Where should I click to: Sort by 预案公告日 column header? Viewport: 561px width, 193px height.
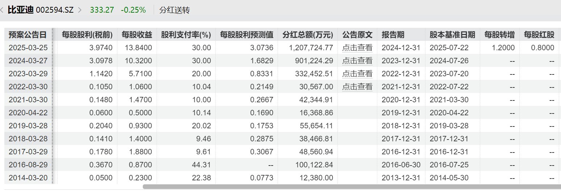[x=28, y=35]
